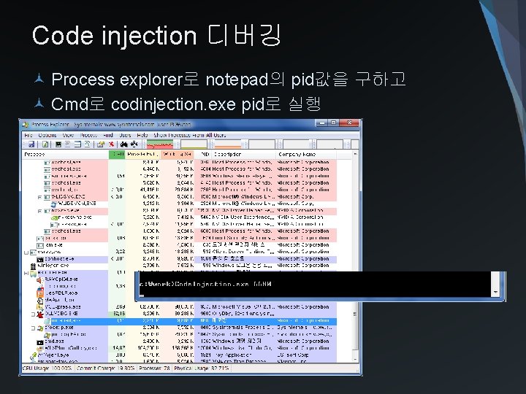
Task: Collapse the WLIDSVC.EXE tree node
Action: pyautogui.click(x=40, y=197)
